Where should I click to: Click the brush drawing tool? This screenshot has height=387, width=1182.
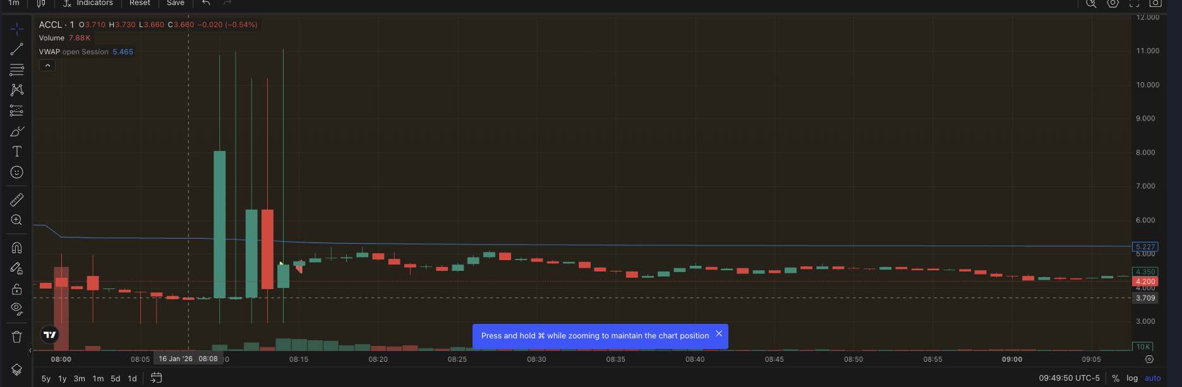[x=17, y=131]
